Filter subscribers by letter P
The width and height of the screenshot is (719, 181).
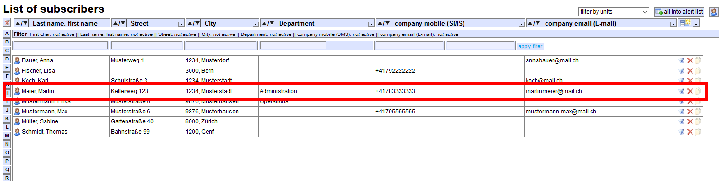point(7,161)
